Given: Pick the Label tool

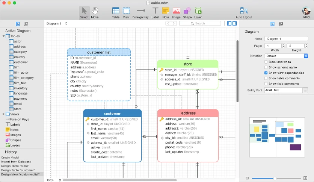Looking at the screenshot, I should [x=155, y=13].
